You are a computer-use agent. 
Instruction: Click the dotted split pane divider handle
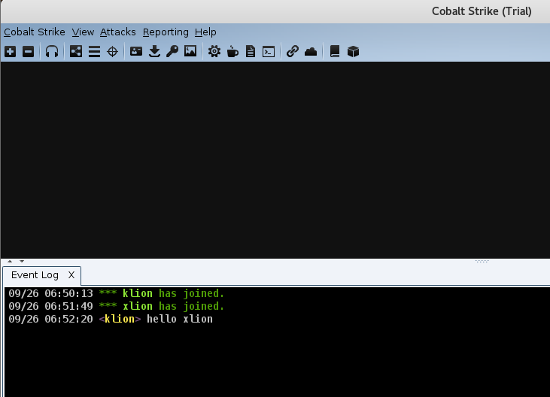pos(482,261)
